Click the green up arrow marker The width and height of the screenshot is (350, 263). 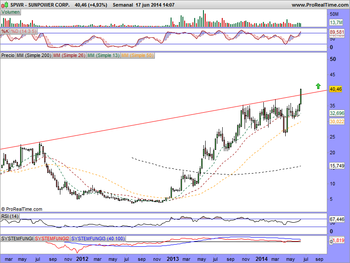pyautogui.click(x=318, y=86)
